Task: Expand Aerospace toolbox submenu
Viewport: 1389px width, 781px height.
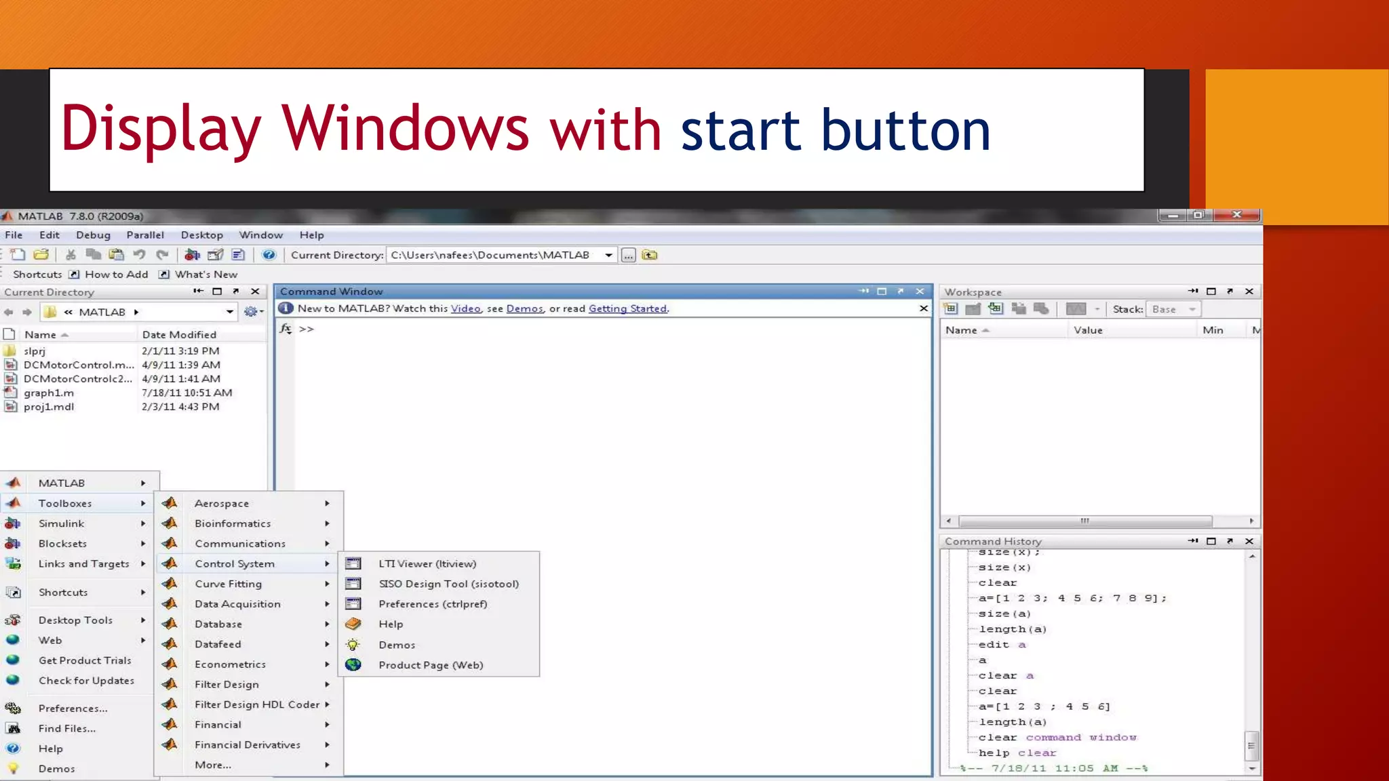Action: 249,504
